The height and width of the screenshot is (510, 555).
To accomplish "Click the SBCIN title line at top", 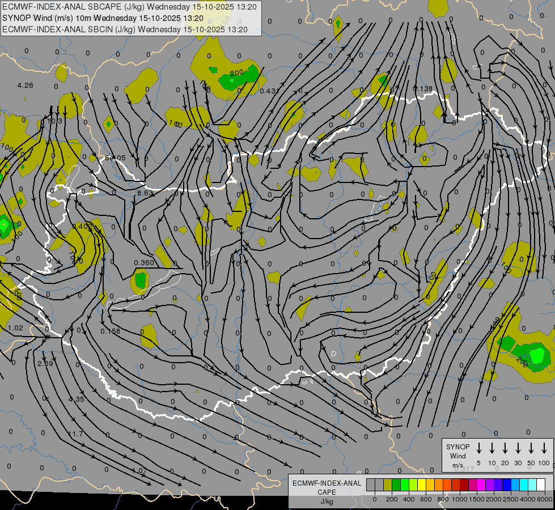I will (125, 29).
